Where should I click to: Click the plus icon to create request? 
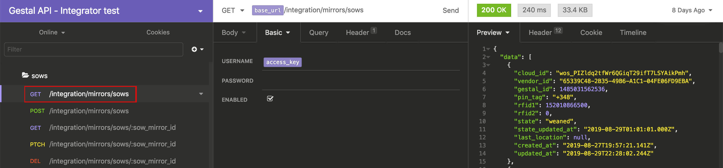tap(194, 49)
